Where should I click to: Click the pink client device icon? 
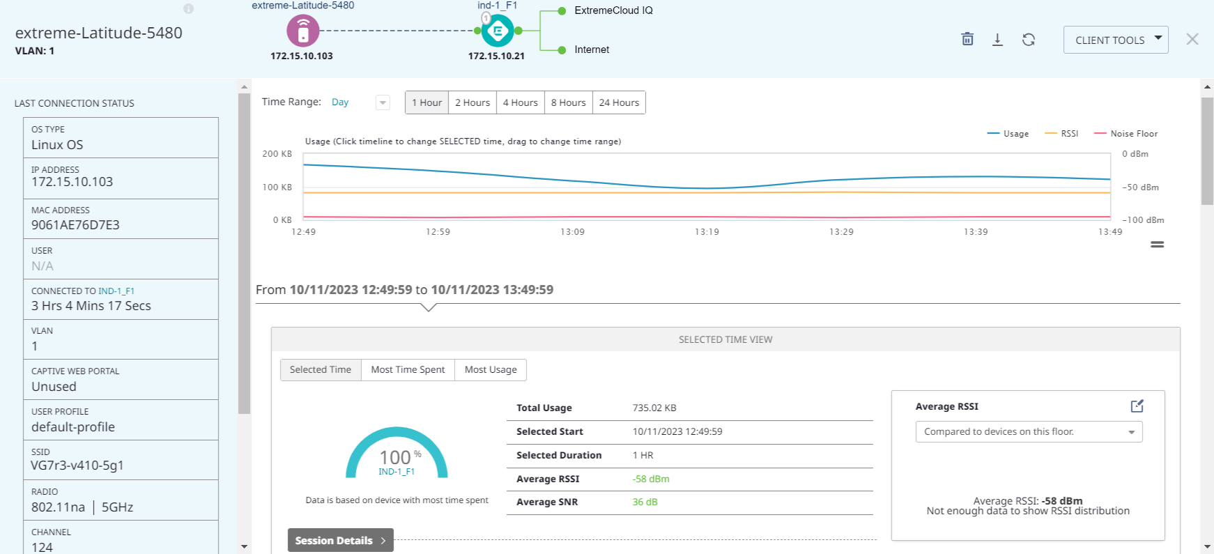[x=302, y=31]
